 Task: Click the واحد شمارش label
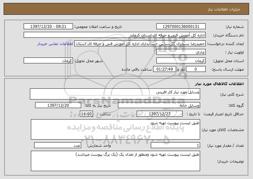(99, 145)
